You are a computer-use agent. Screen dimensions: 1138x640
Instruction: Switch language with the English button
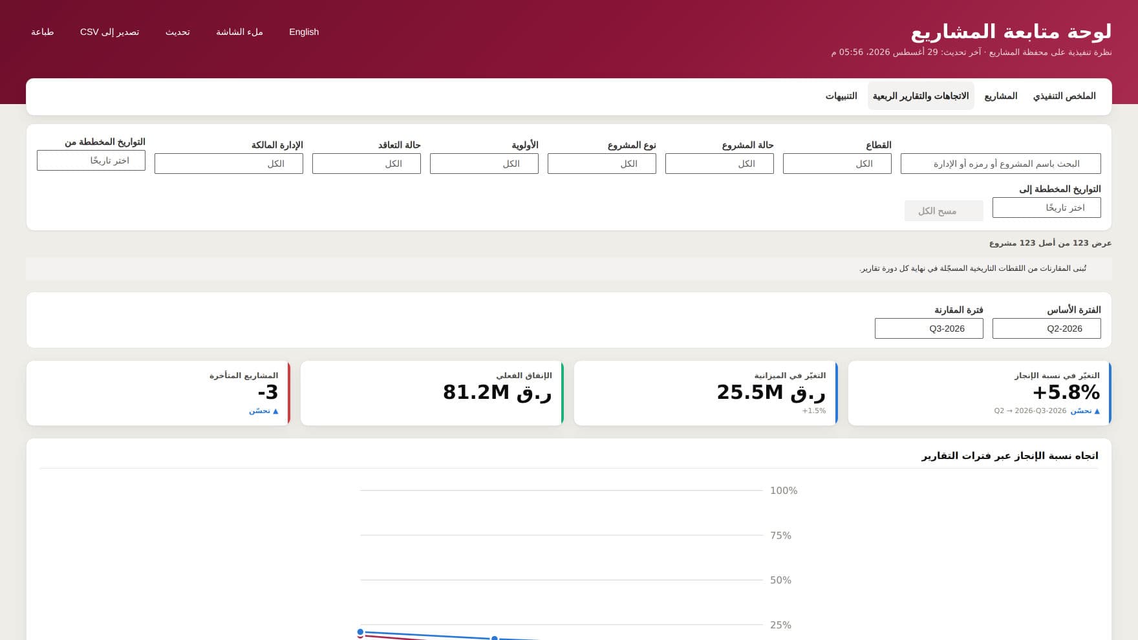click(x=304, y=32)
